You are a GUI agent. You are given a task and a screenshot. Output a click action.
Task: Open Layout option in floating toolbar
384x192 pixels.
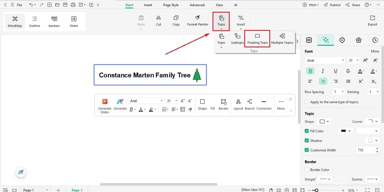point(238,104)
